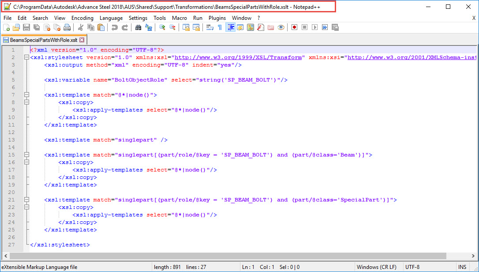Start recording a macro
479x272 pixels.
pos(294,27)
